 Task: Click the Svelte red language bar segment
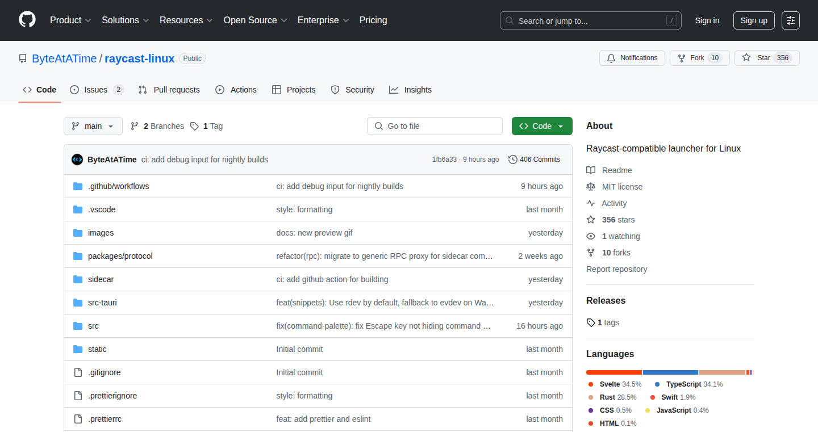(614, 372)
